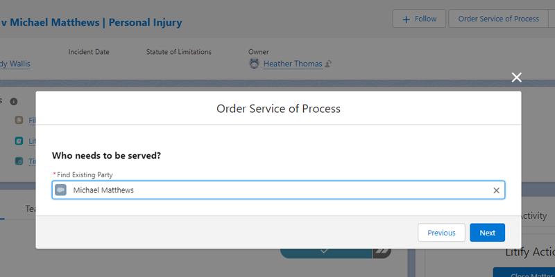Click the info icon on the left panel
555x277 pixels.
[x=13, y=101]
